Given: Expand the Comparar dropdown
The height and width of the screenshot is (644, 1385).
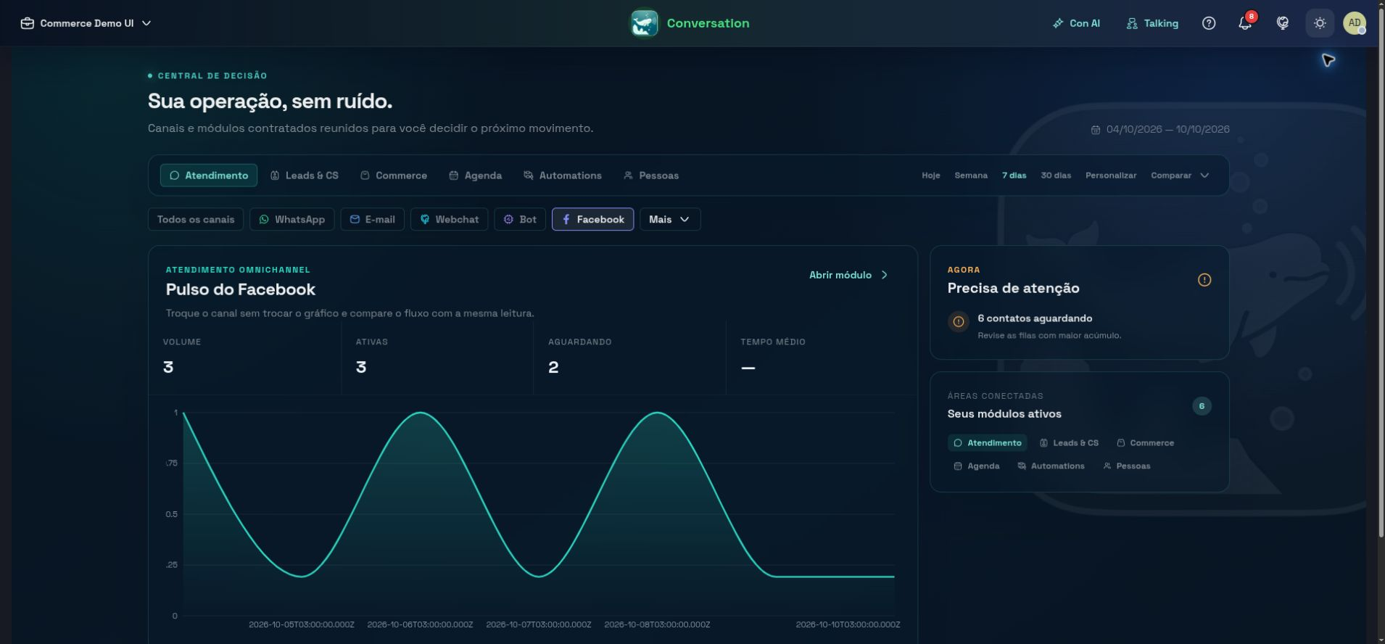Looking at the screenshot, I should [1180, 176].
